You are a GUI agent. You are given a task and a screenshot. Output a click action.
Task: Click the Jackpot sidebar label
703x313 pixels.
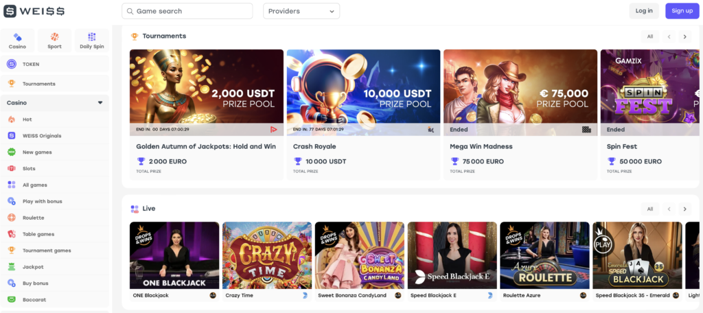[x=32, y=267]
